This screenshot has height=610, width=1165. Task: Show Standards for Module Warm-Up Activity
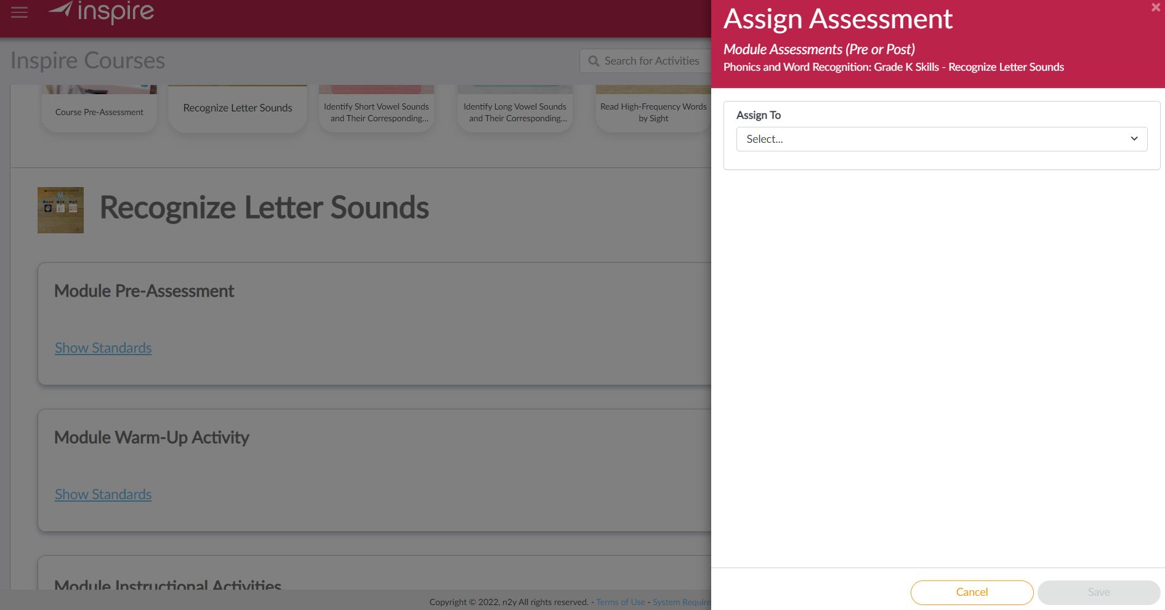(103, 494)
